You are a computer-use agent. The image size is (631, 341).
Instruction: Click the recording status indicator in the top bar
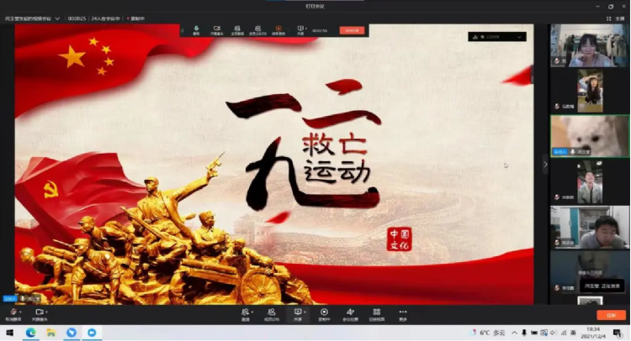pos(135,18)
